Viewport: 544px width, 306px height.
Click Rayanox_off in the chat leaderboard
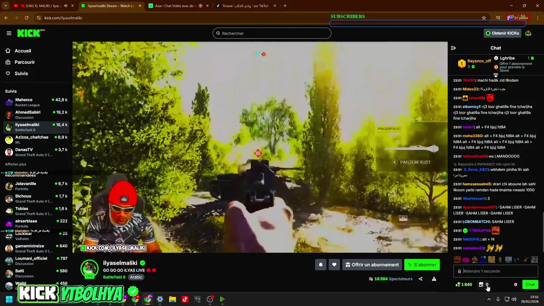479,61
